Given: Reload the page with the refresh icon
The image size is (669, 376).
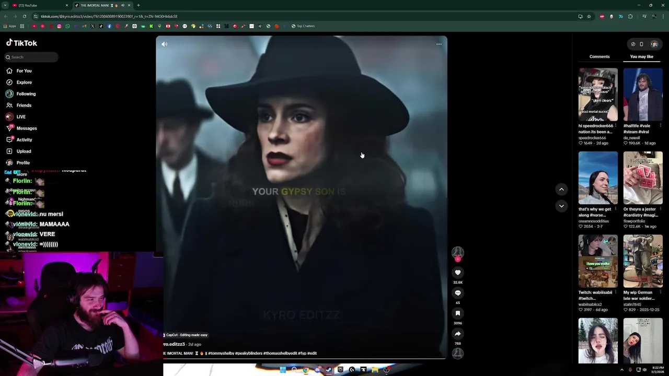Looking at the screenshot, I should pos(24,16).
